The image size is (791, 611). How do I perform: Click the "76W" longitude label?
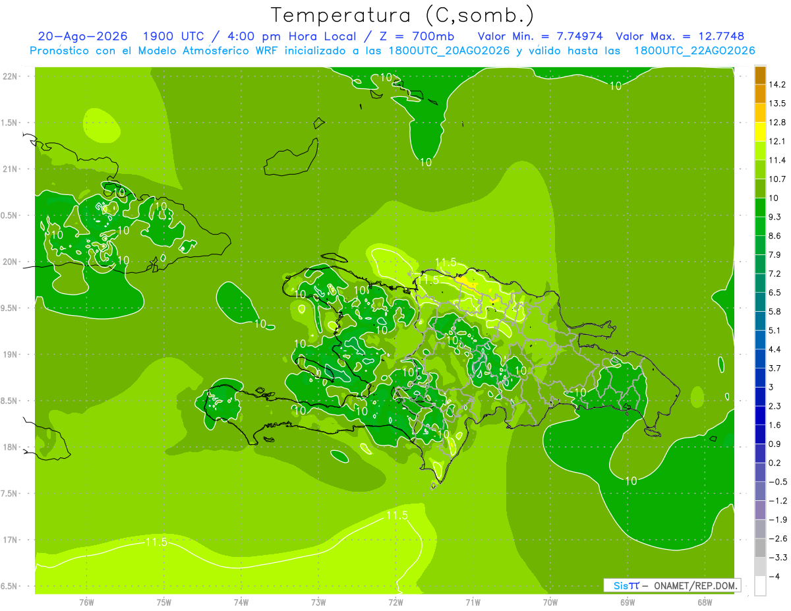pos(86,602)
